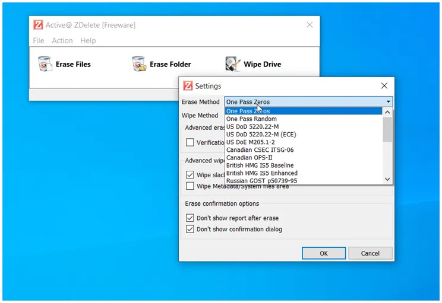Image resolution: width=442 pixels, height=303 pixels.
Task: Click the dropdown list scrollbar thumb
Action: point(387,129)
